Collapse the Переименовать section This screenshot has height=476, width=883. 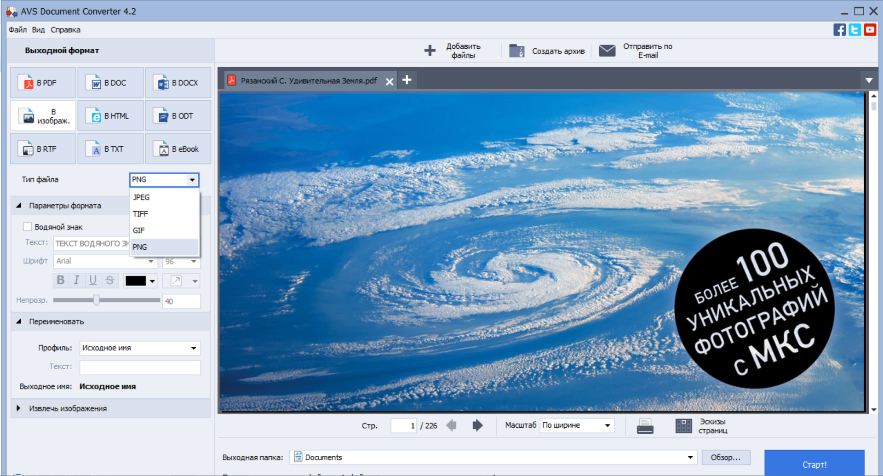[x=19, y=321]
